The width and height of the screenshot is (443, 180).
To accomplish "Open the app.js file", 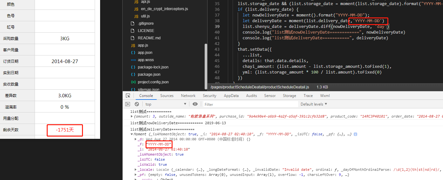I will 143,45.
